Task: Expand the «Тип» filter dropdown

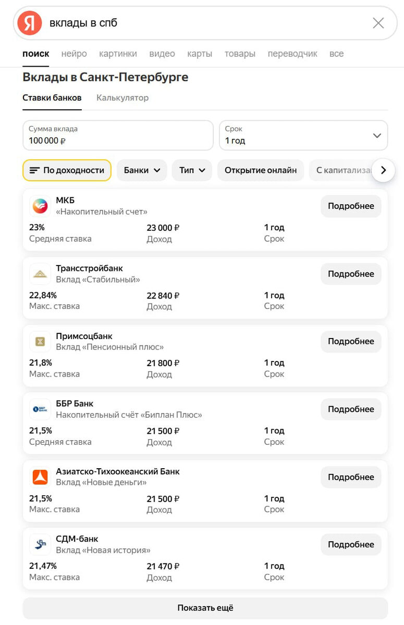Action: pyautogui.click(x=192, y=170)
